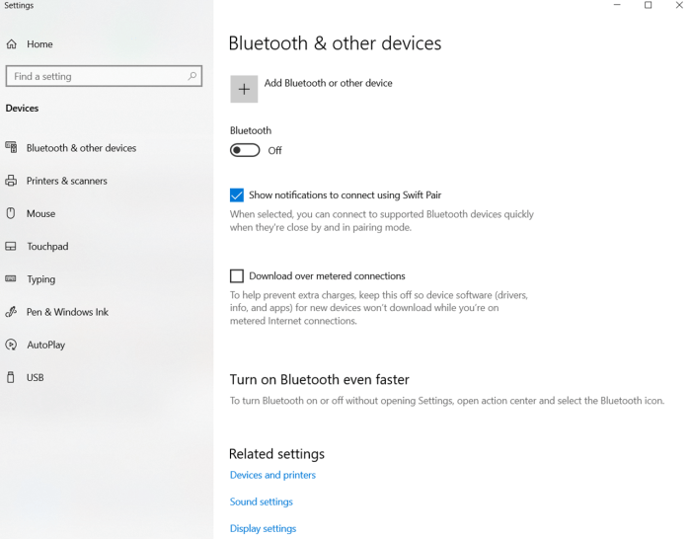Viewport: 691px width, 539px height.
Task: Maximize the Settings window
Action: pos(648,5)
